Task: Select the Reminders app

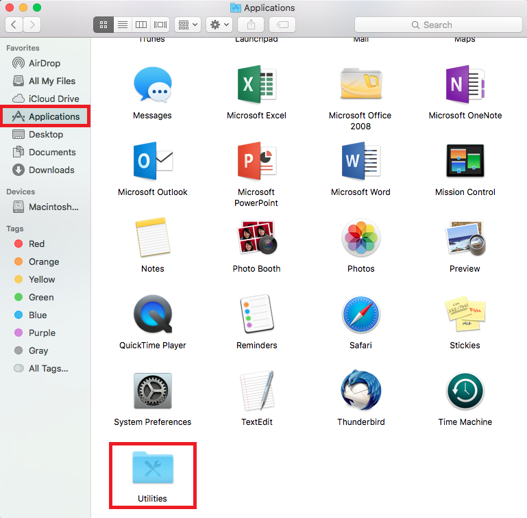Action: click(257, 314)
